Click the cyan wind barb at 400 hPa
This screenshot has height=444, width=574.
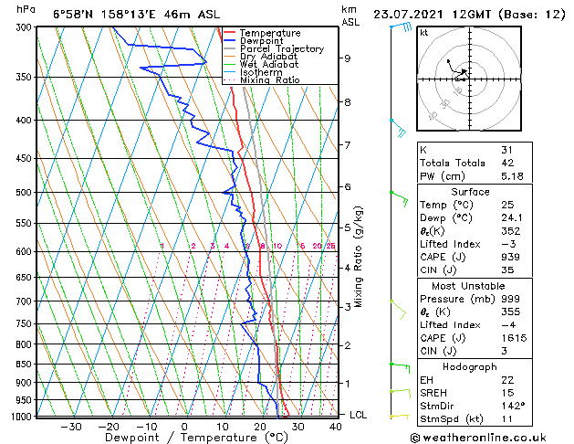tap(398, 128)
